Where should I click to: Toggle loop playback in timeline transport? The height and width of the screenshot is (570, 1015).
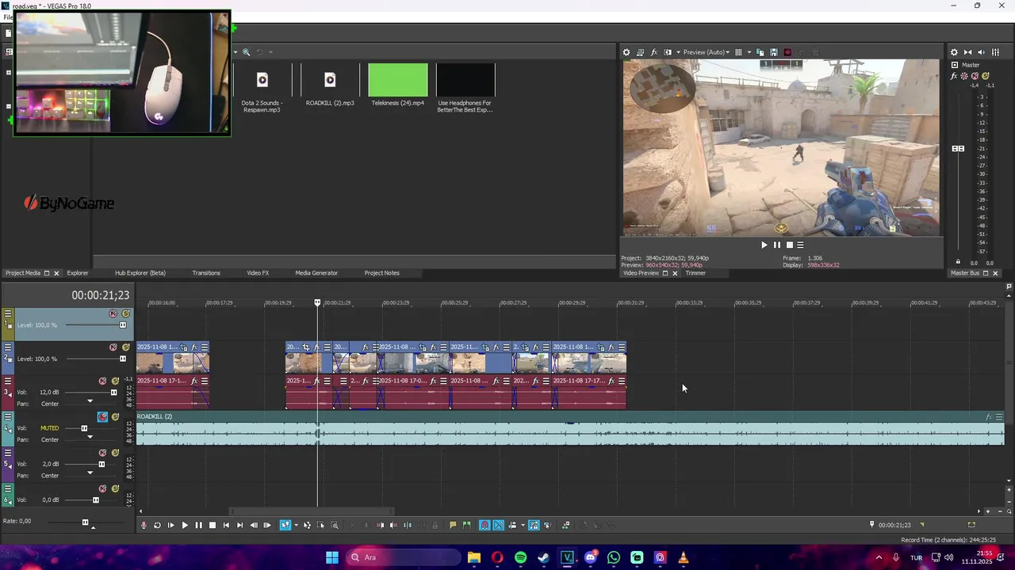(x=157, y=525)
